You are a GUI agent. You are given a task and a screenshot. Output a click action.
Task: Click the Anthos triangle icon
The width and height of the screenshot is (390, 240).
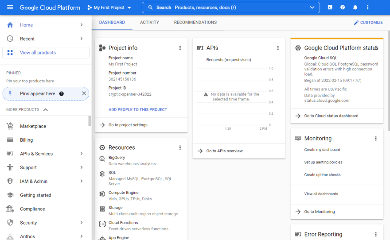coord(10,236)
